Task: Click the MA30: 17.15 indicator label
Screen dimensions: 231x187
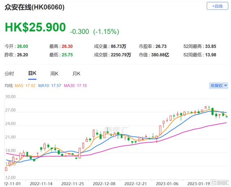Action: [75, 86]
